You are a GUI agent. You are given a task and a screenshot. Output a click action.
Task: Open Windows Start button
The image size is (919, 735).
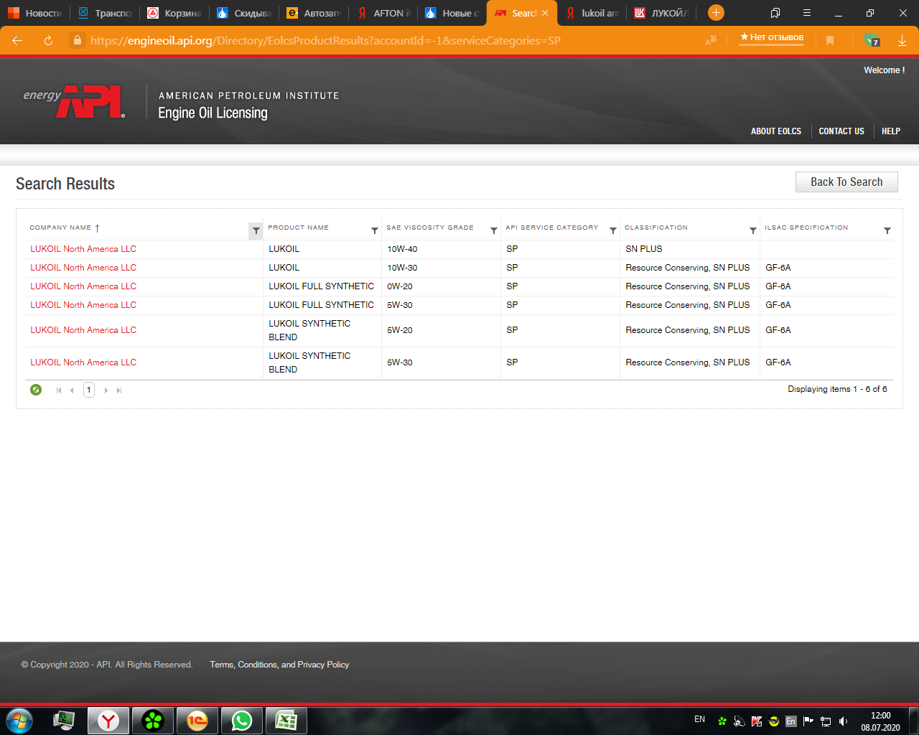(19, 720)
